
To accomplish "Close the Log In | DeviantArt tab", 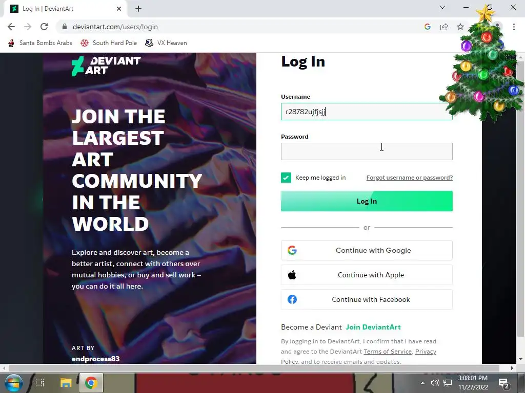I will (119, 9).
